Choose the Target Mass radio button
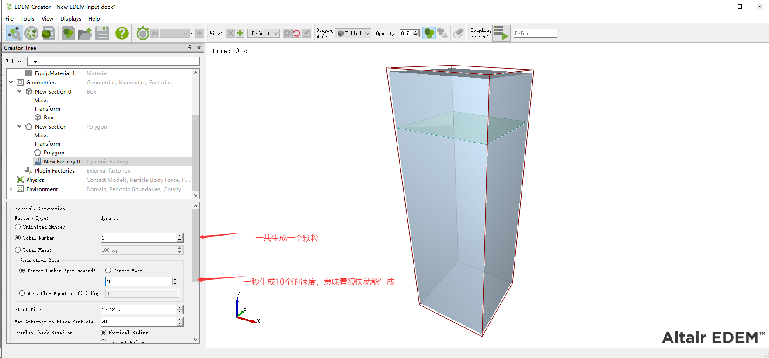Image resolution: width=769 pixels, height=358 pixels. tap(108, 271)
